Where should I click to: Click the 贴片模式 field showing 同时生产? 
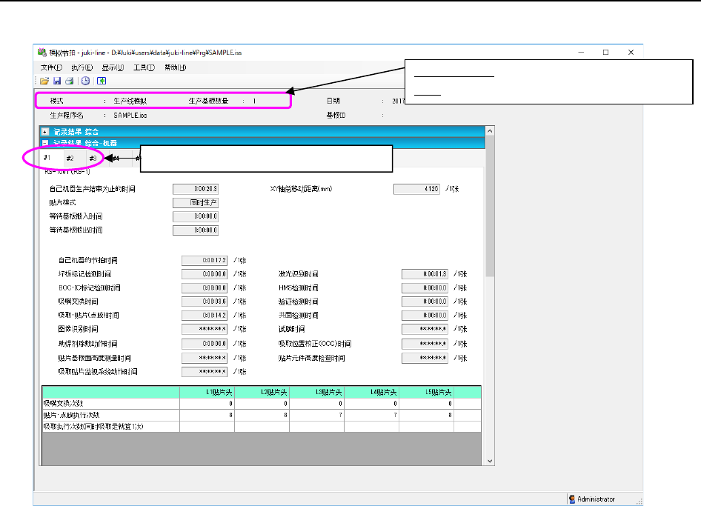pos(196,203)
